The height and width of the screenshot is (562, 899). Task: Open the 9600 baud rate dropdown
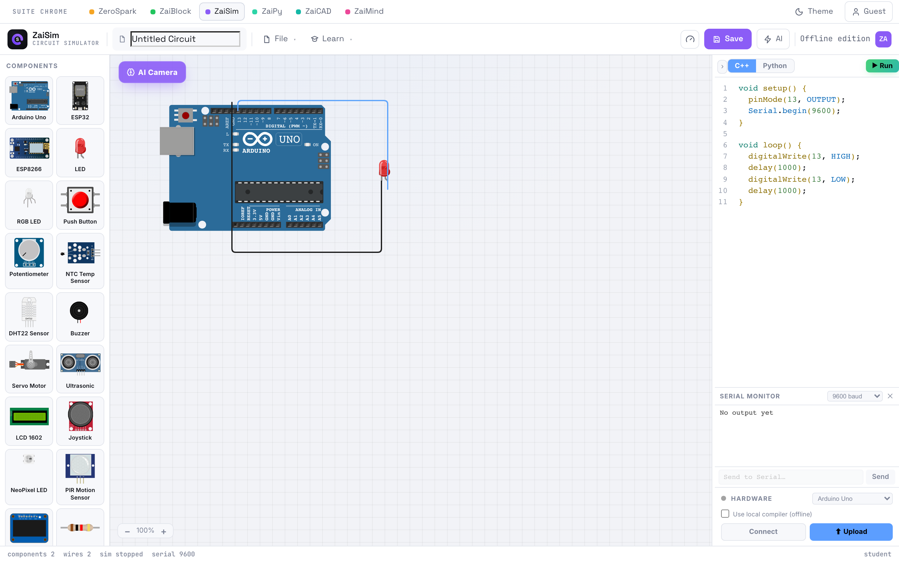pyautogui.click(x=854, y=396)
